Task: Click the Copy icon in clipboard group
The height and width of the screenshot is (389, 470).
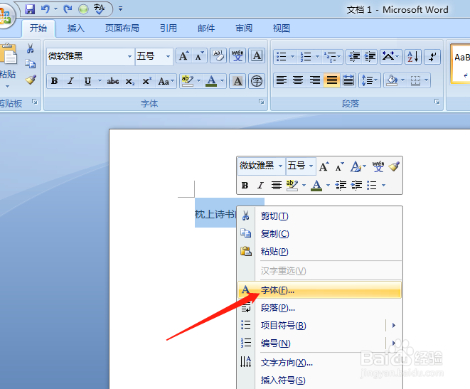Action: click(31, 64)
